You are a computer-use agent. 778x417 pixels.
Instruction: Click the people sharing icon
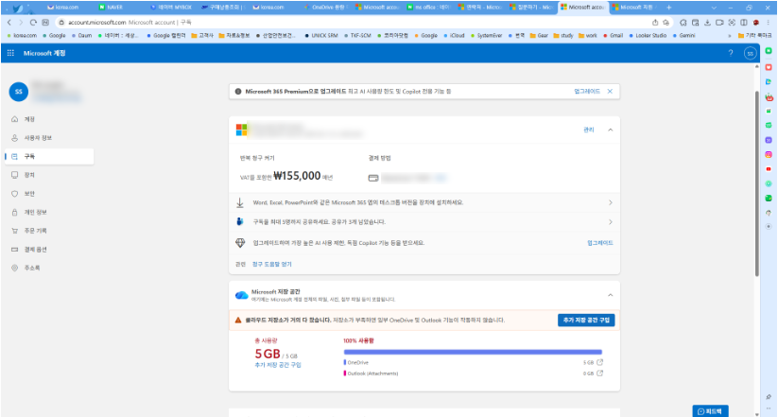tap(240, 222)
